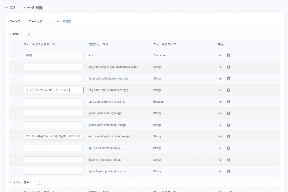Add a new field to 次元 with plus button
This screenshot has height=192, width=288.
click(x=29, y=34)
